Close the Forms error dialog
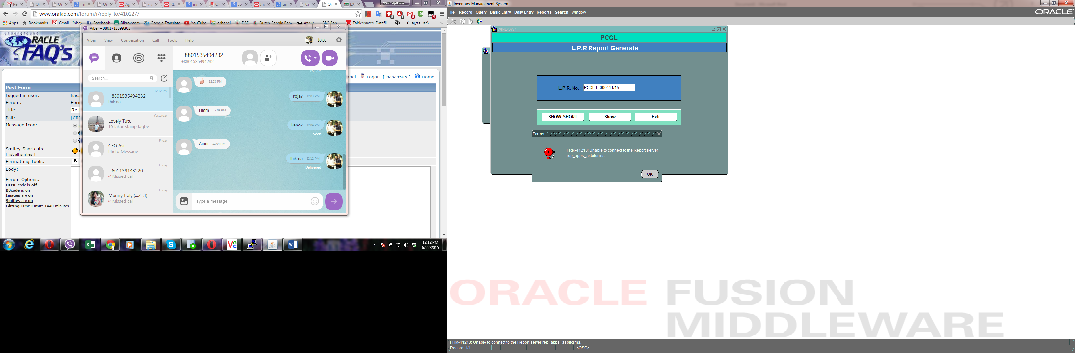The width and height of the screenshot is (1075, 353). click(659, 134)
